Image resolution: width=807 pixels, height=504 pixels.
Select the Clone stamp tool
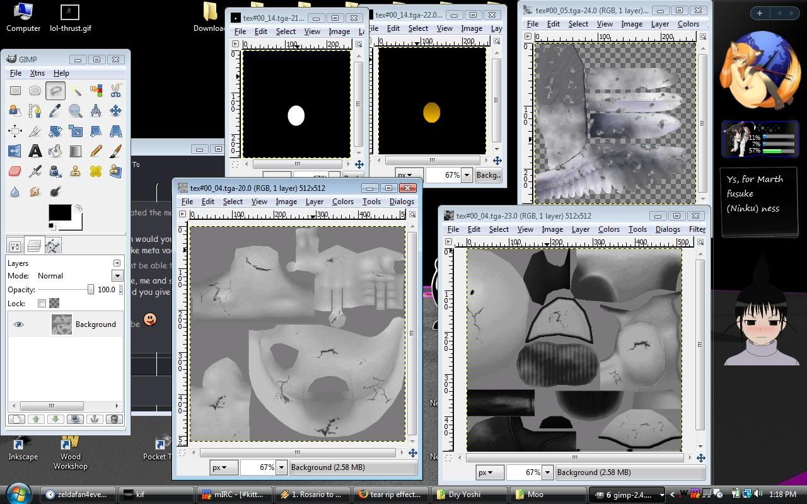coord(75,171)
